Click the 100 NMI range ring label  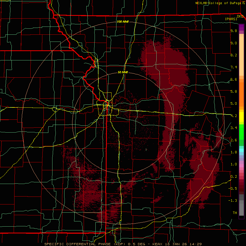[123, 22]
